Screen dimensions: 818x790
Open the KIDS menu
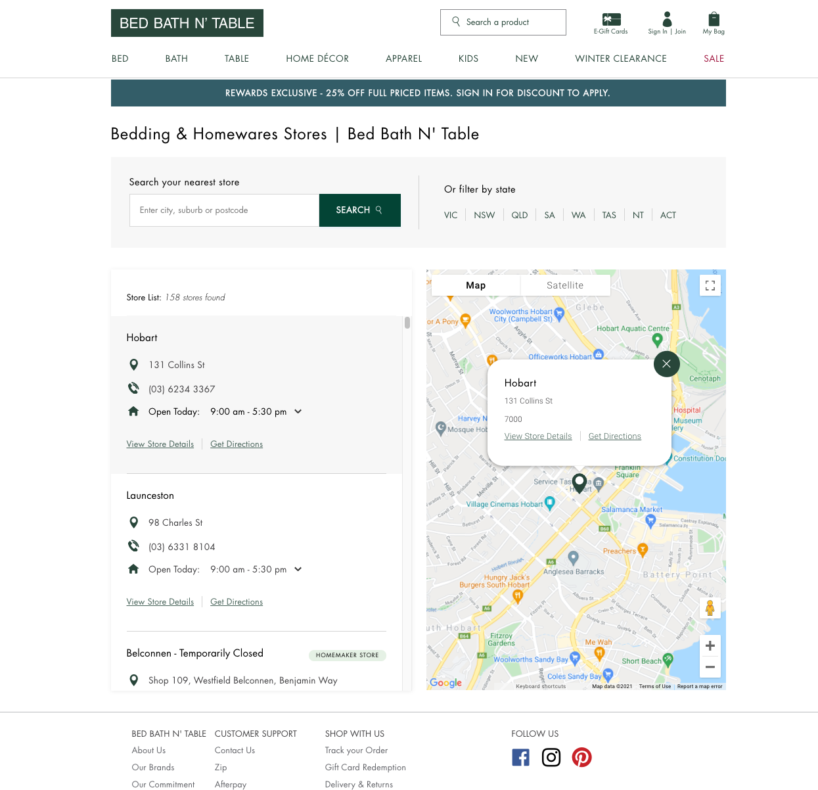(x=468, y=58)
